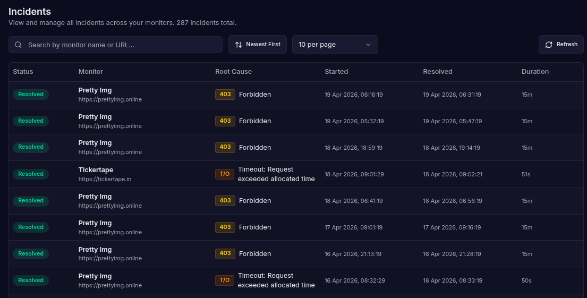Click Timeout root cause text in Tickertape row
The height and width of the screenshot is (298, 587).
276,174
